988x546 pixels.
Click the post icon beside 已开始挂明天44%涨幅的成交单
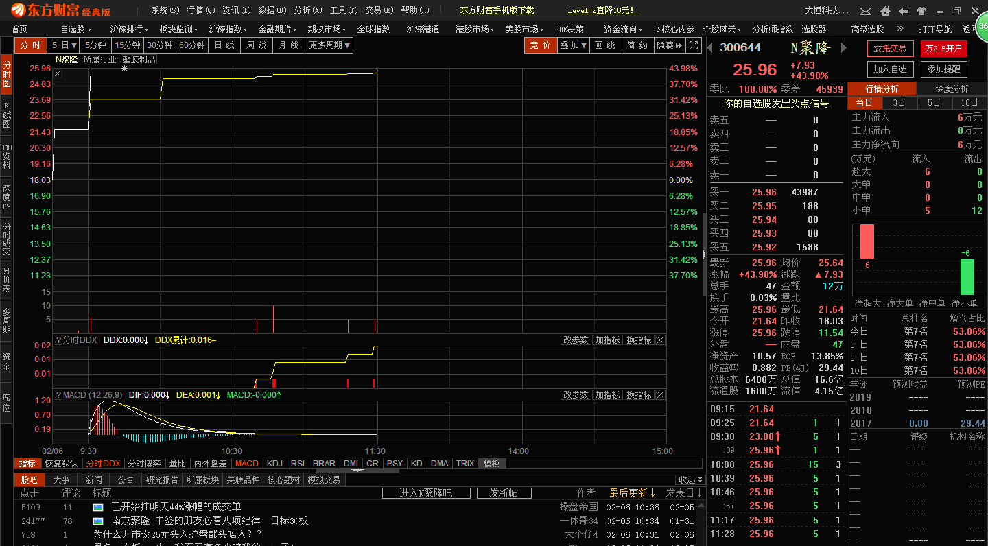click(x=99, y=507)
